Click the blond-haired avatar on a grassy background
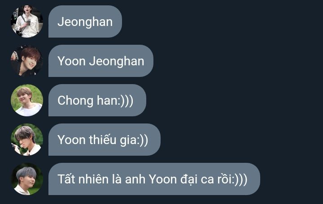The height and width of the screenshot is (204, 323). pyautogui.click(x=27, y=100)
